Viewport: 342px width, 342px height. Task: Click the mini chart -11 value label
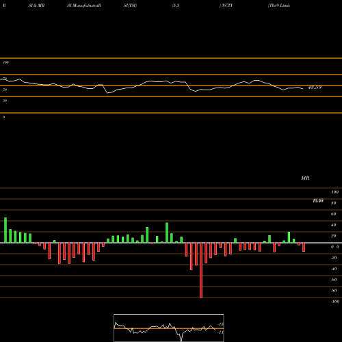pos(220,332)
